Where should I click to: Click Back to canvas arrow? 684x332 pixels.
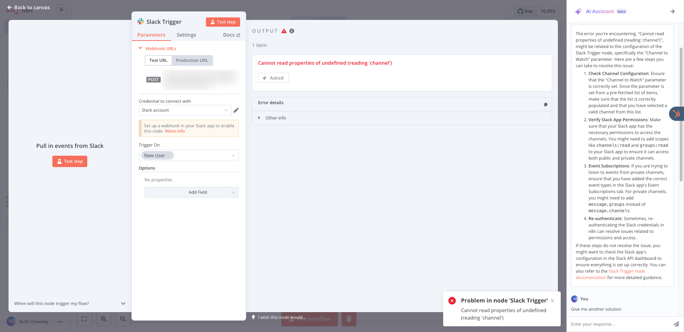pyautogui.click(x=10, y=7)
